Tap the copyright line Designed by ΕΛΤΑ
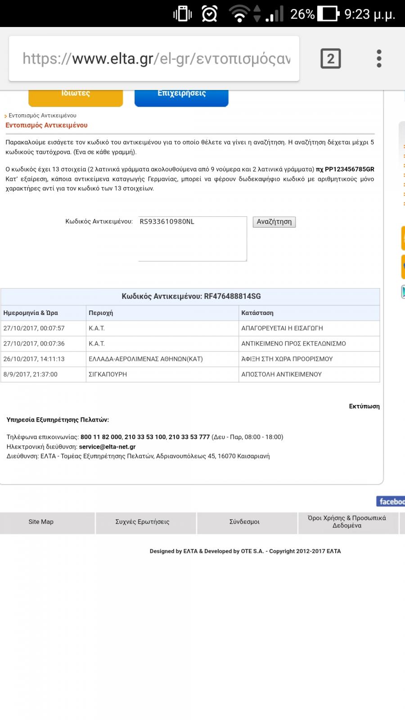405x720 pixels. tap(245, 551)
